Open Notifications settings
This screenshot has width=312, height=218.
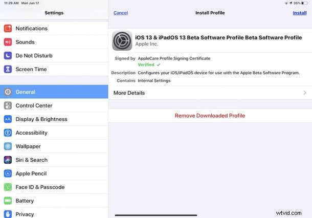tap(54, 29)
